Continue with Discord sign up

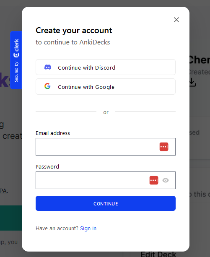point(106,67)
